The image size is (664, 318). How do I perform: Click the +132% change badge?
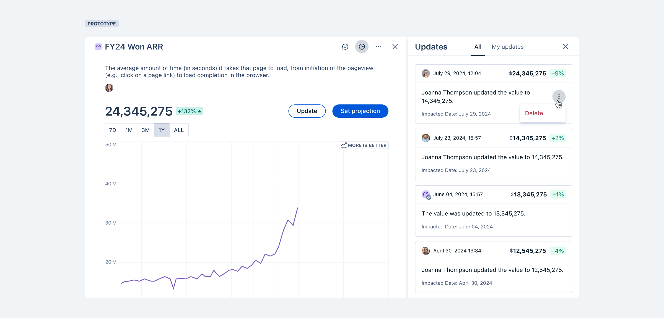point(189,111)
